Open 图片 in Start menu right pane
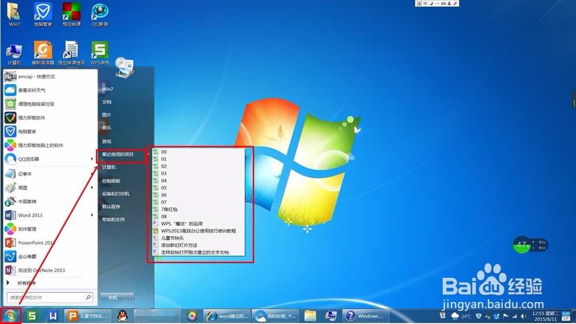The width and height of the screenshot is (576, 324). 107,115
